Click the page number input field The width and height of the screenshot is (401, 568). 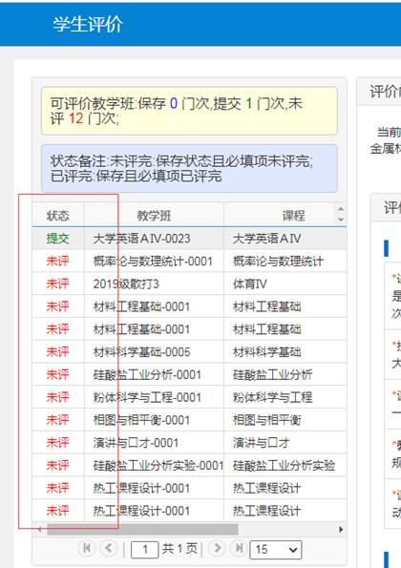point(144,550)
